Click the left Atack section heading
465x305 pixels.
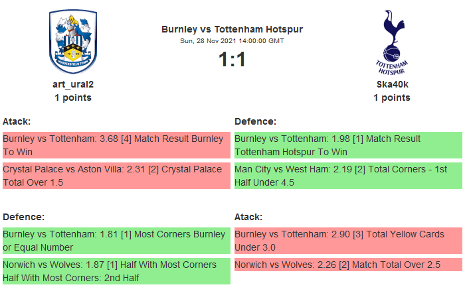pyautogui.click(x=17, y=121)
